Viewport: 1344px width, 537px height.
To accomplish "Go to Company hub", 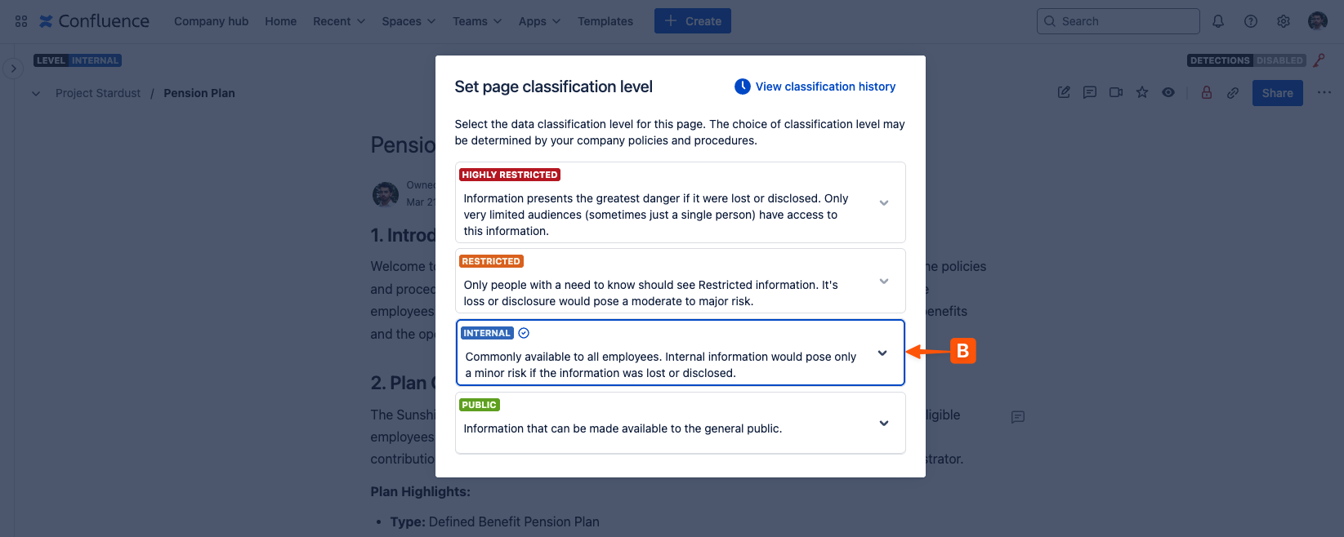I will (x=211, y=21).
